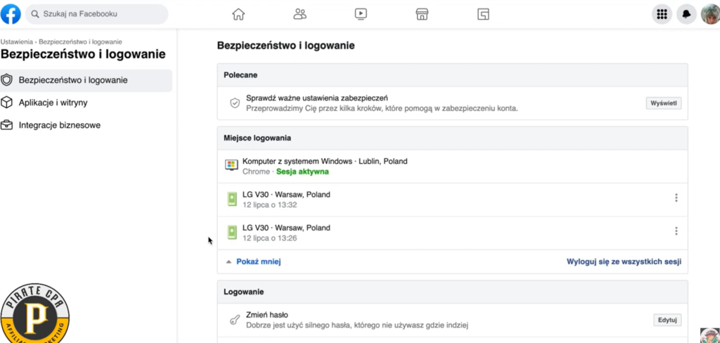Select Bezpieczeństwo i logowanie in sidebar
720x343 pixels.
click(x=86, y=80)
